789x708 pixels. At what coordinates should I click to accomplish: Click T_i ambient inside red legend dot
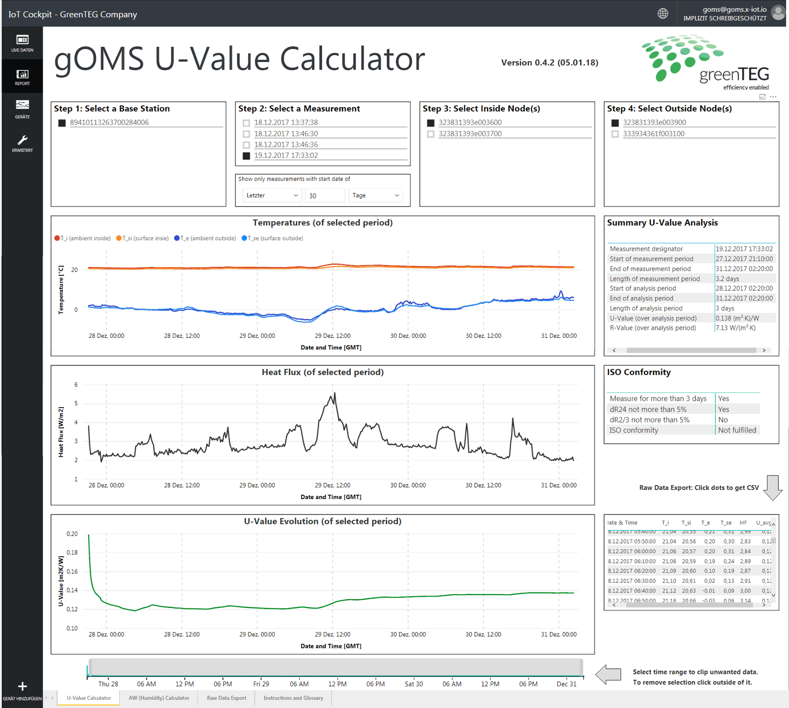click(57, 238)
